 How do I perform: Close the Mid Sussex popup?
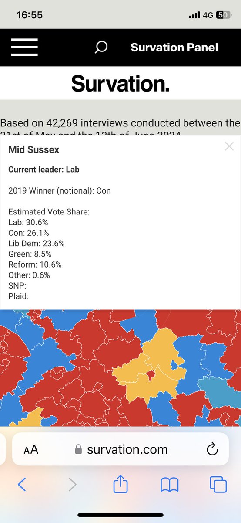[229, 146]
